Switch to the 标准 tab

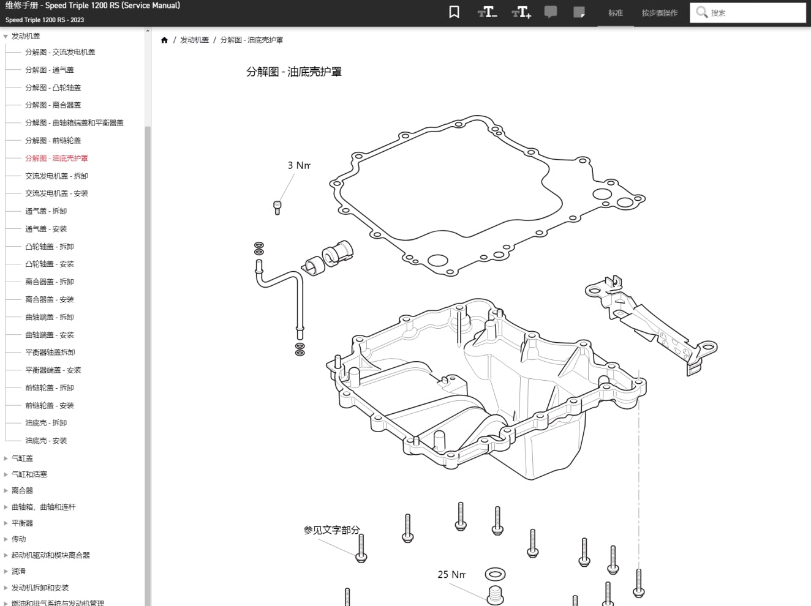pyautogui.click(x=615, y=13)
